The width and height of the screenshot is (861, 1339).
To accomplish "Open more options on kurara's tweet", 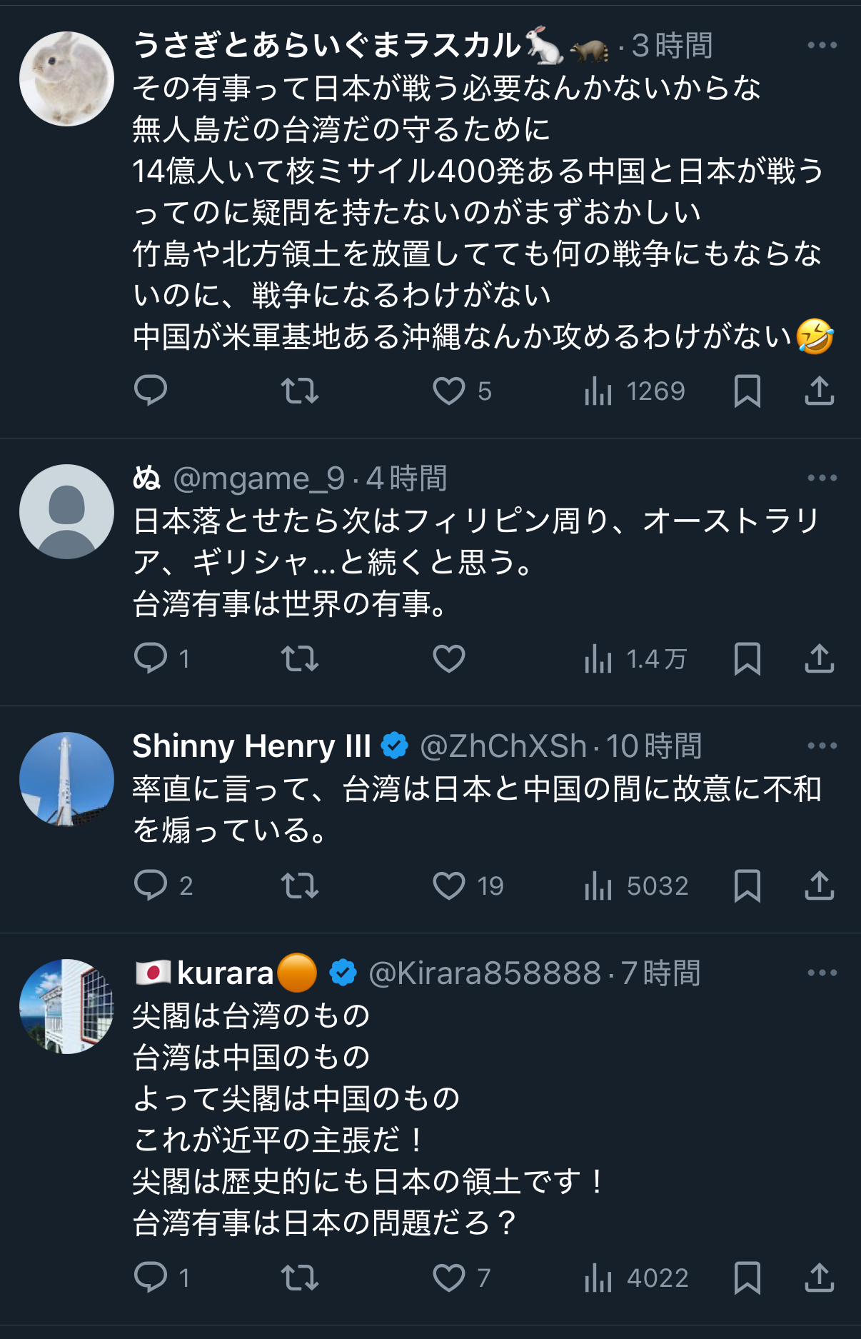I will tap(822, 973).
